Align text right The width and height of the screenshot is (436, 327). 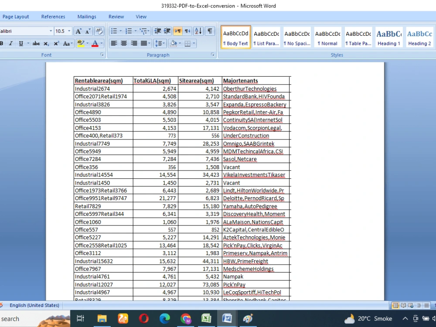point(134,43)
